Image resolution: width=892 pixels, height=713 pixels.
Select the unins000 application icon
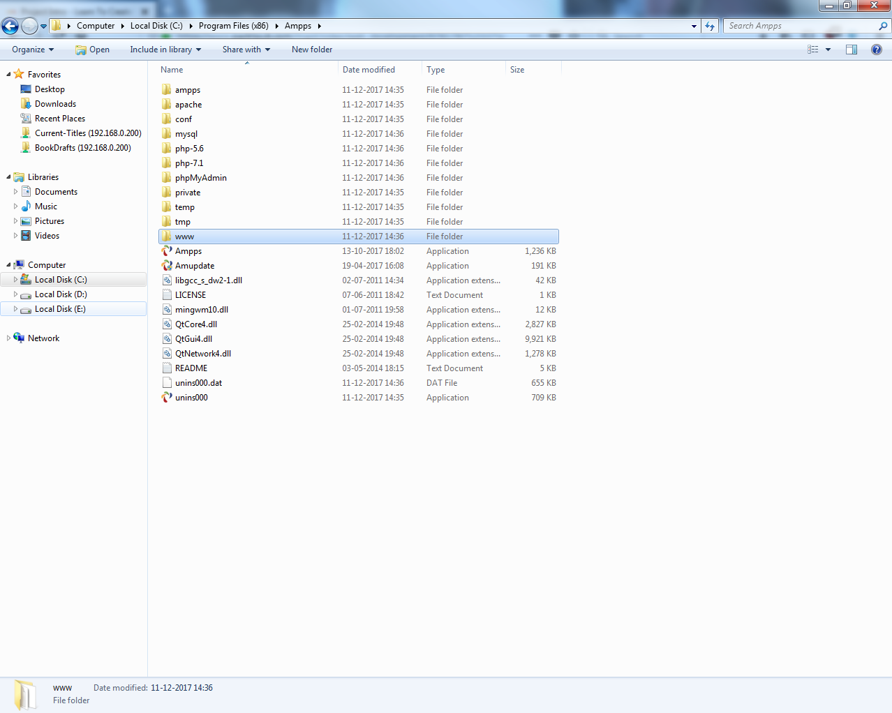coord(167,398)
